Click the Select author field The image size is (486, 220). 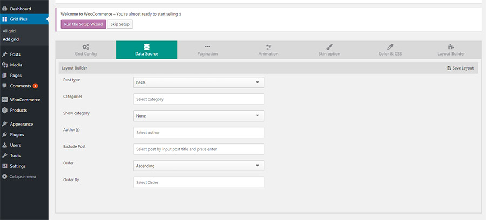pyautogui.click(x=198, y=132)
